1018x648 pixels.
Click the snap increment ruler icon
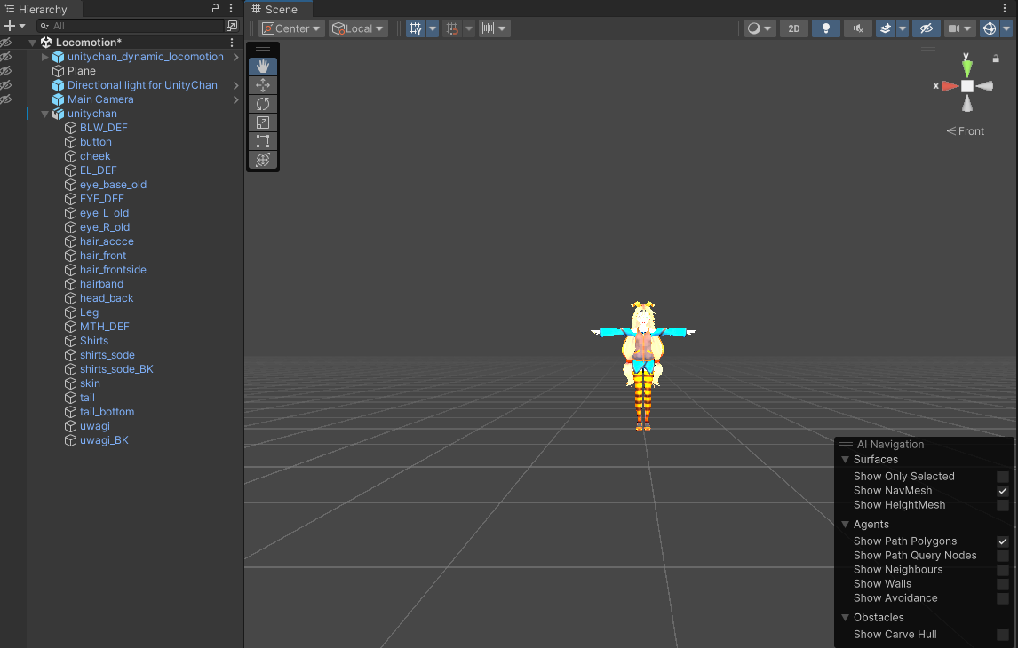[x=489, y=28]
